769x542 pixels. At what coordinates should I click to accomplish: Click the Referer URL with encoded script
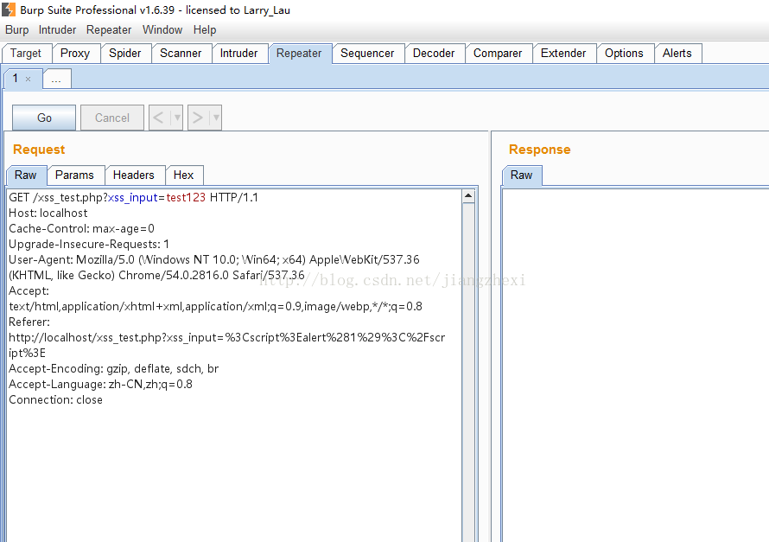pos(227,345)
